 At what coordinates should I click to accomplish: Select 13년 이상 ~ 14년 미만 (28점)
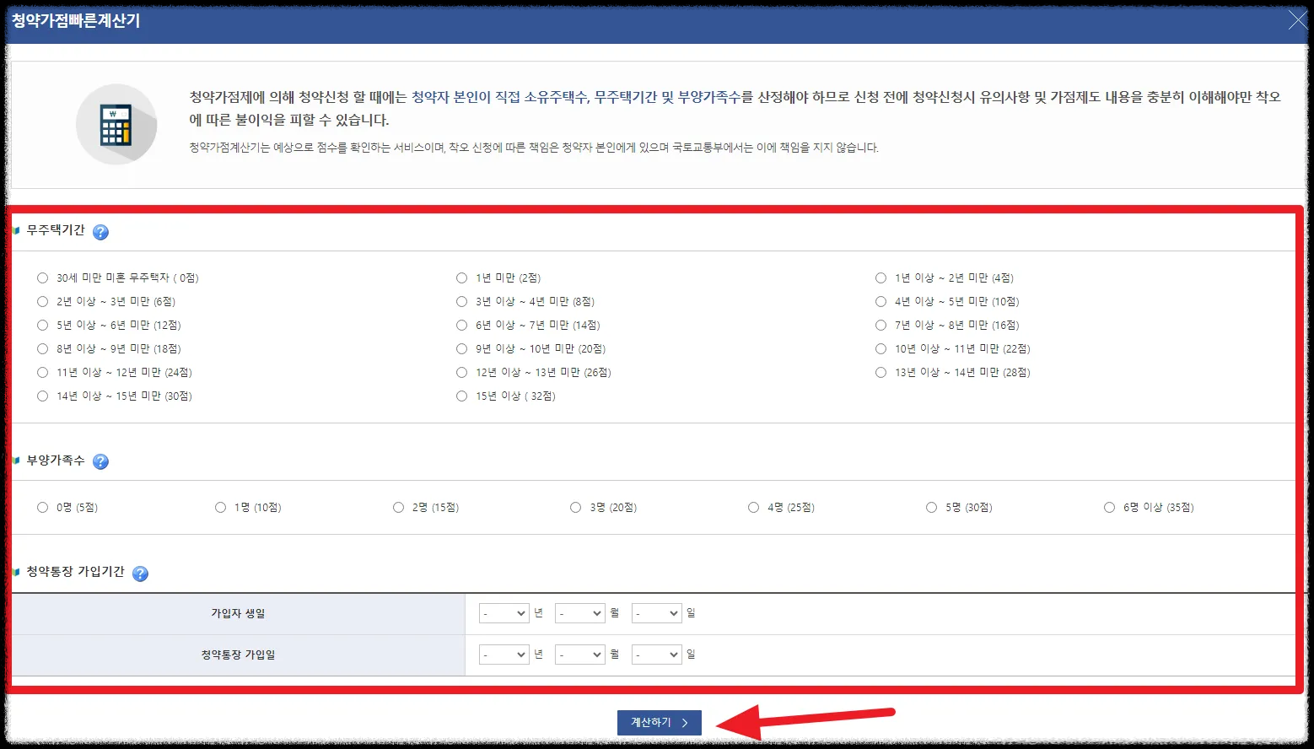click(x=880, y=372)
